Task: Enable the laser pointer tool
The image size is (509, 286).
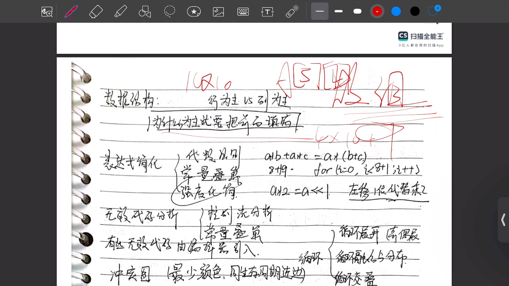Action: 292,12
